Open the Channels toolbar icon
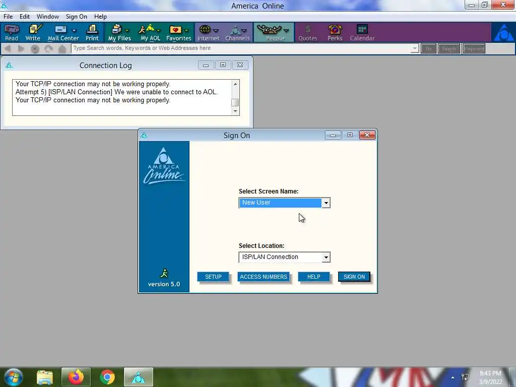 [x=237, y=33]
